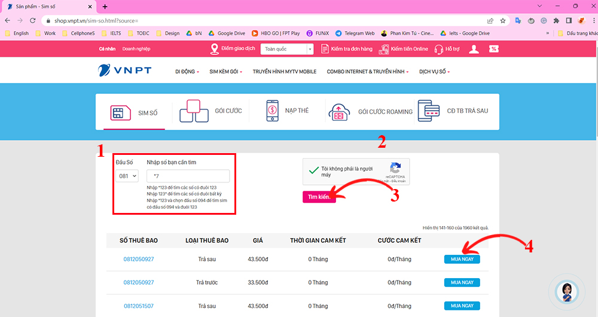Expand COMBO INTERNET & TRUYỀN HÌNH menu
The height and width of the screenshot is (317, 598).
point(368,72)
